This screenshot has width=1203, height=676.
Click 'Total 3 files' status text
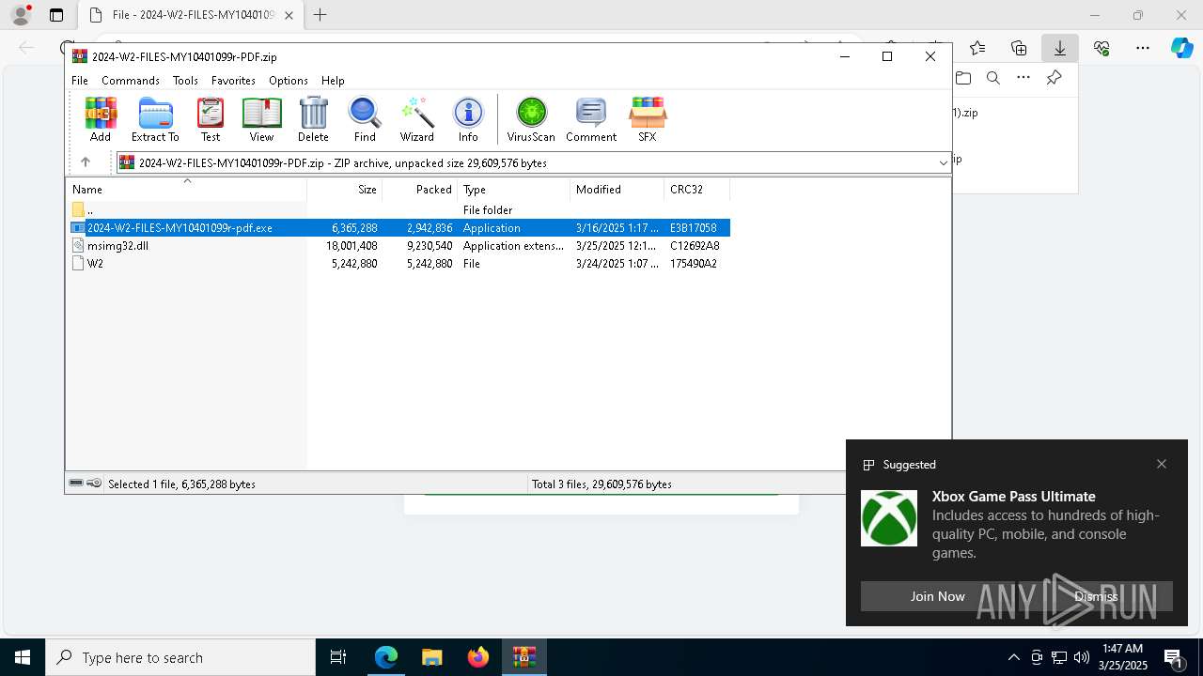[x=601, y=484]
